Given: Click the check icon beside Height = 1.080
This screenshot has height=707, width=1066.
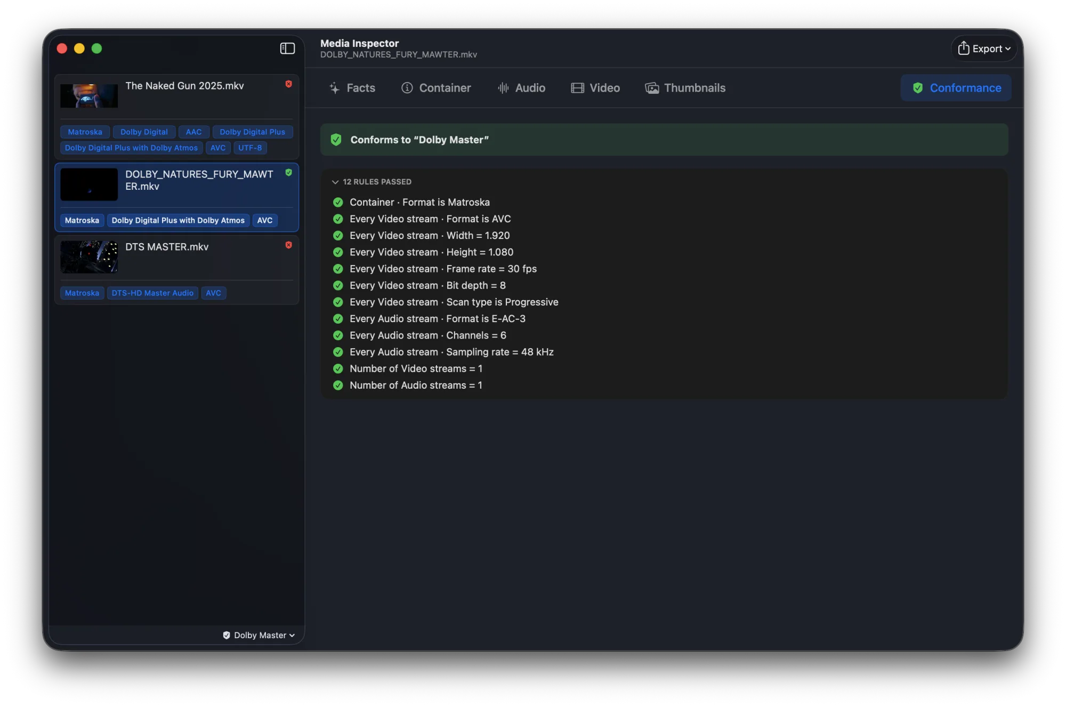Looking at the screenshot, I should click(338, 252).
